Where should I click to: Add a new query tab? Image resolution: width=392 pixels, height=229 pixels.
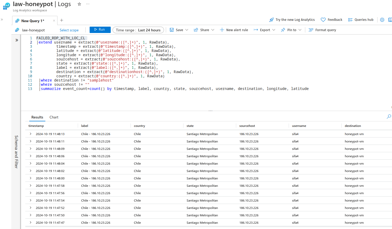[61, 20]
